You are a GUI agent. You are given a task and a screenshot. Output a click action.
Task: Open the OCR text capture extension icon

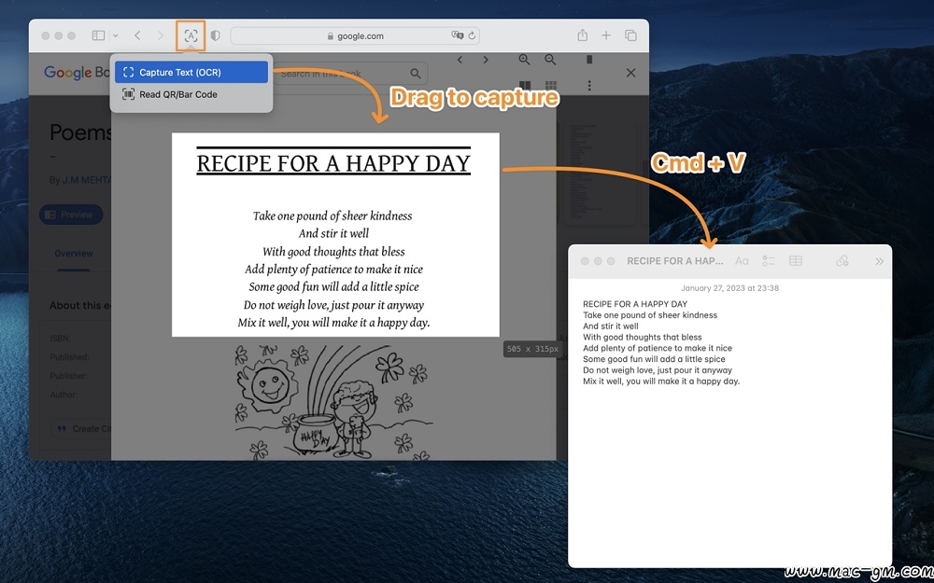click(x=191, y=35)
